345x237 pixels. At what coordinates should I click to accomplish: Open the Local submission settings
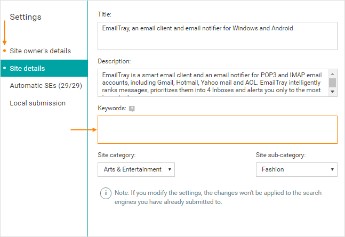coord(38,103)
